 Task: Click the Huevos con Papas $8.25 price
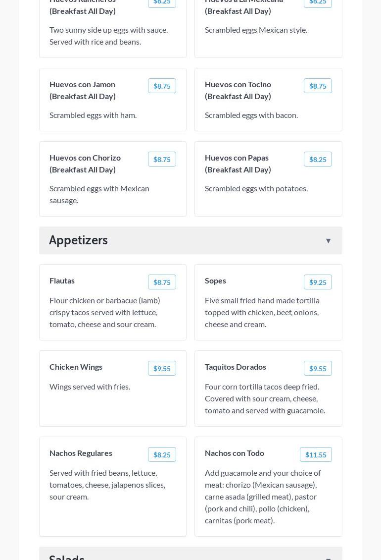point(318,159)
